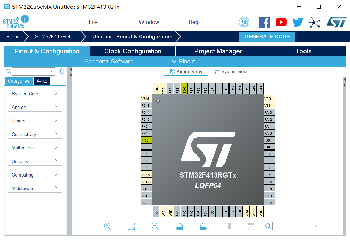
Task: Rotate the chip clockwise
Action: 179,226
